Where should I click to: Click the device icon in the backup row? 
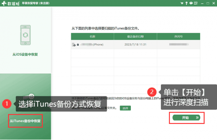[x=74, y=45]
